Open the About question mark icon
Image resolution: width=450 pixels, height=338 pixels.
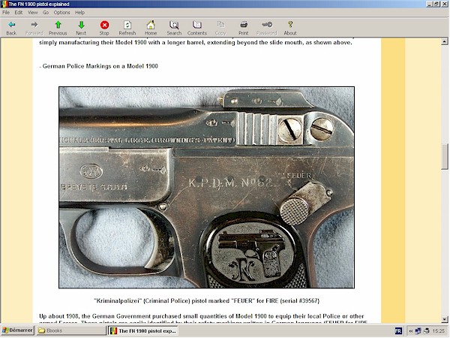pos(290,25)
